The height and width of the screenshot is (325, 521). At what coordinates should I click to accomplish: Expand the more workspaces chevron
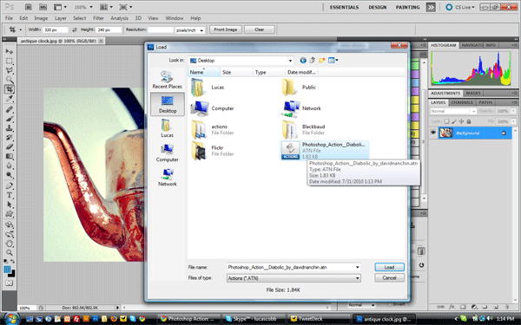click(x=431, y=7)
